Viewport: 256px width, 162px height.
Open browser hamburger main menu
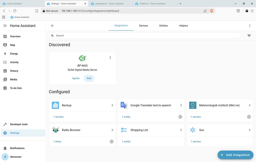(252, 11)
